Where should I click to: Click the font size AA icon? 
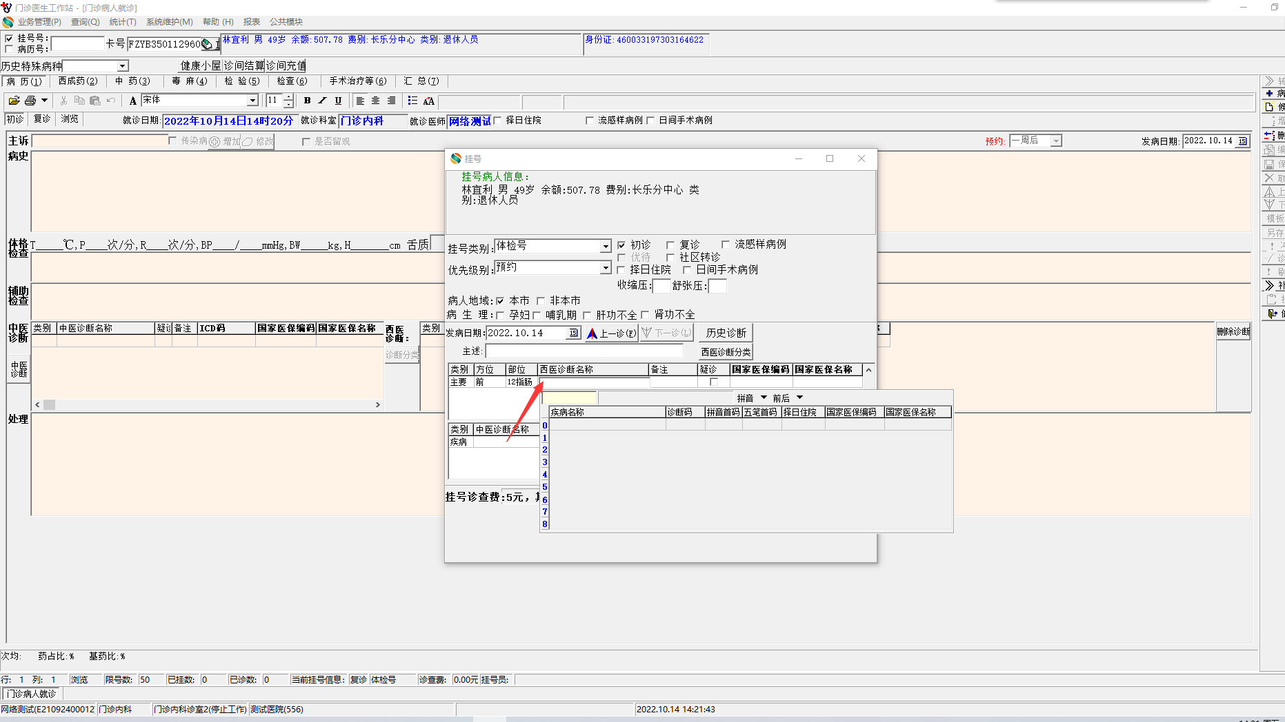(428, 101)
